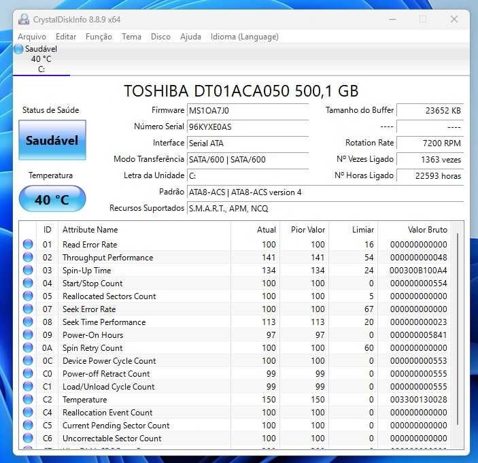Click the CrystalDiskInfo app icon in title bar
The image size is (478, 463).
pos(24,20)
